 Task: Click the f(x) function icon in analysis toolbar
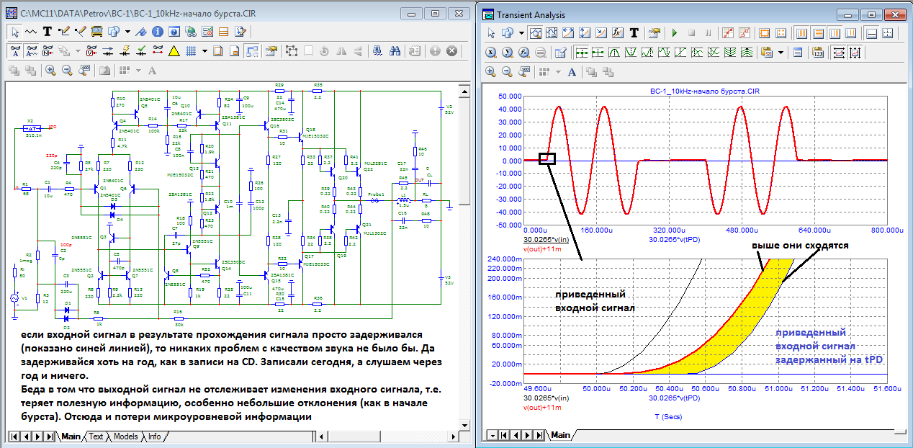point(617,33)
